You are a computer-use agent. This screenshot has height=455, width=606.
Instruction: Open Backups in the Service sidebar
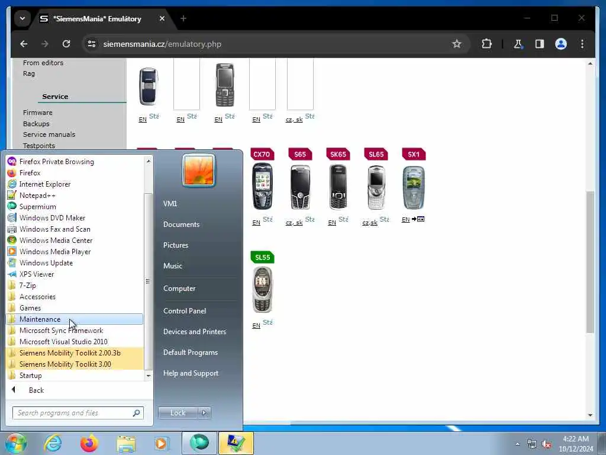[36, 124]
